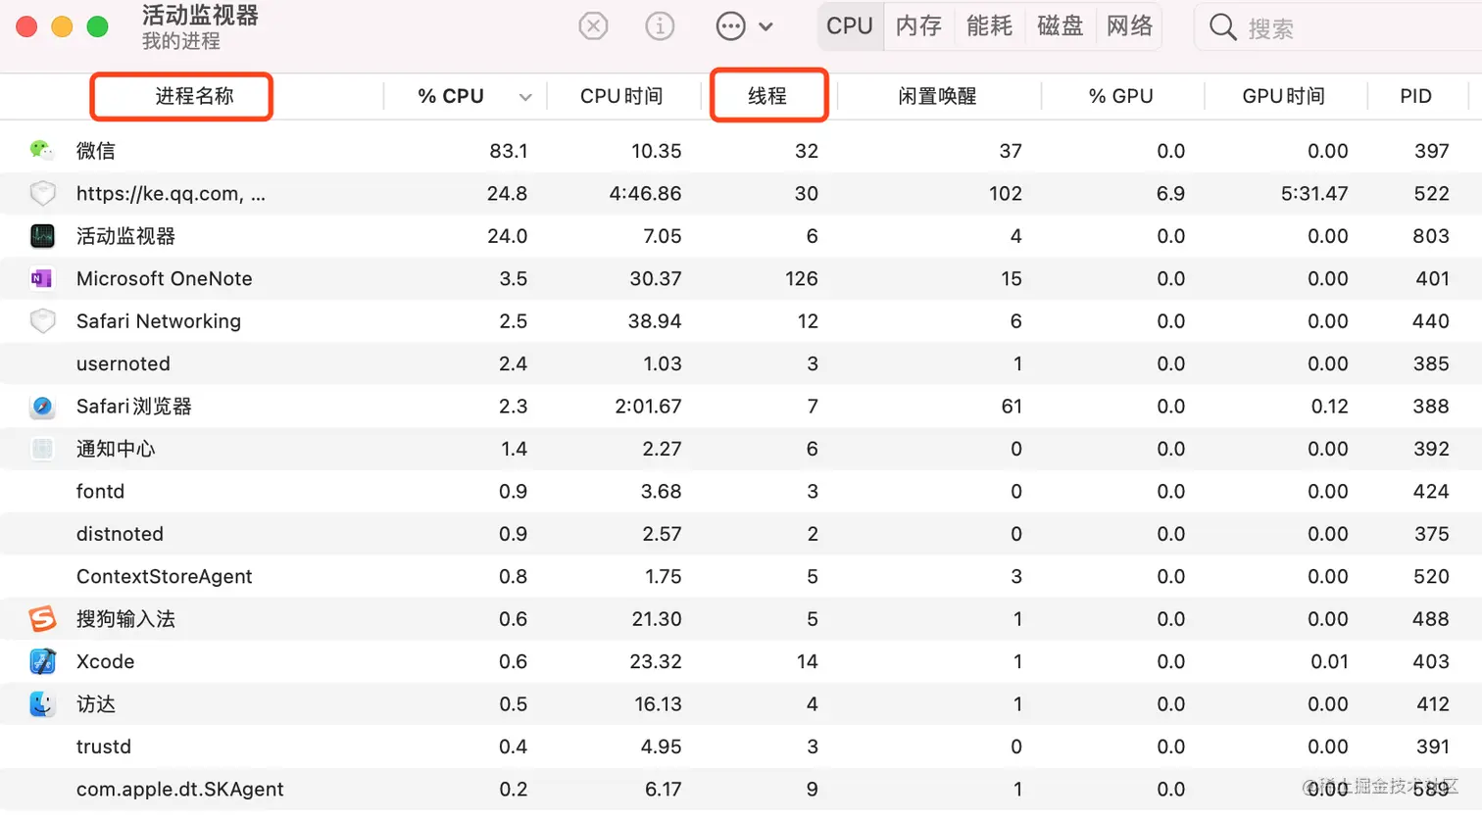Viewport: 1482px width, 819px height.
Task: Click the 访达 Finder icon
Action: coord(42,703)
